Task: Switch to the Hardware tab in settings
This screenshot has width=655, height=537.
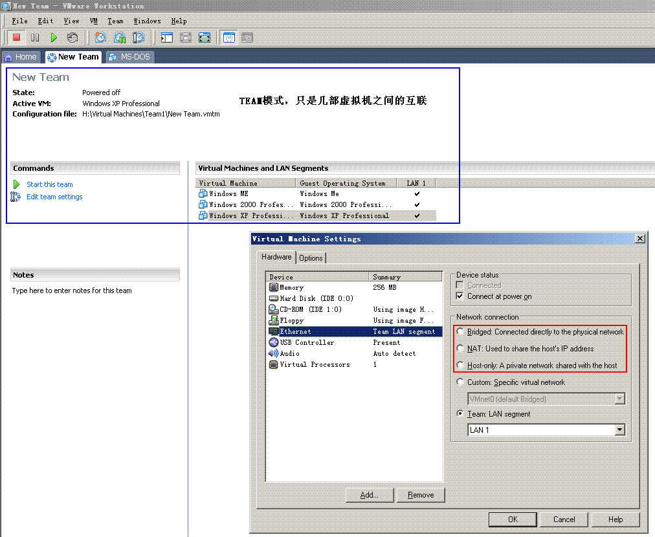Action: (x=276, y=257)
